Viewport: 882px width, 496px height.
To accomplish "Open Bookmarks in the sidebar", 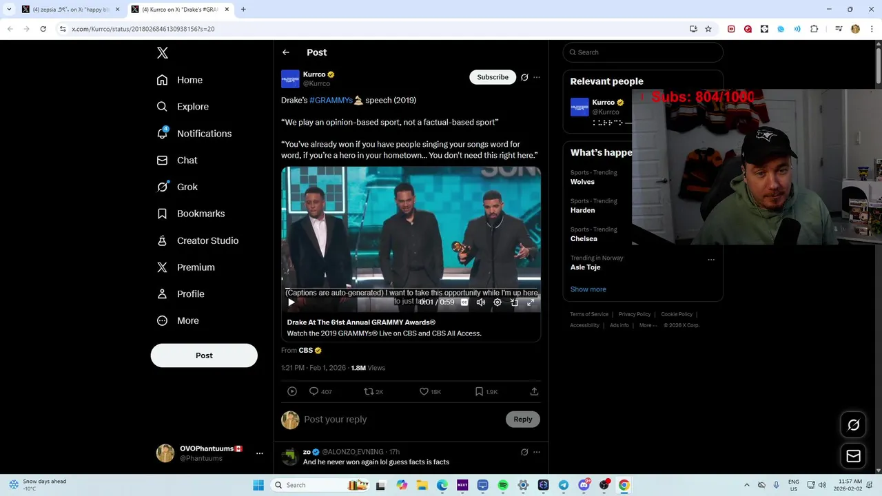I will pos(191,214).
